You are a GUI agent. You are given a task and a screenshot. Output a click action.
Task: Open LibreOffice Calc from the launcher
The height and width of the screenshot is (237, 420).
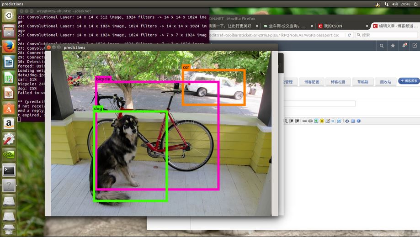coord(9,78)
